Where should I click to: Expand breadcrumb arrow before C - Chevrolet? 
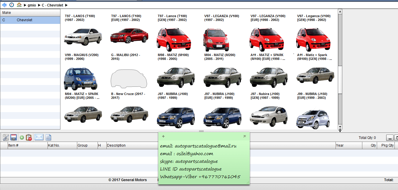[39, 5]
